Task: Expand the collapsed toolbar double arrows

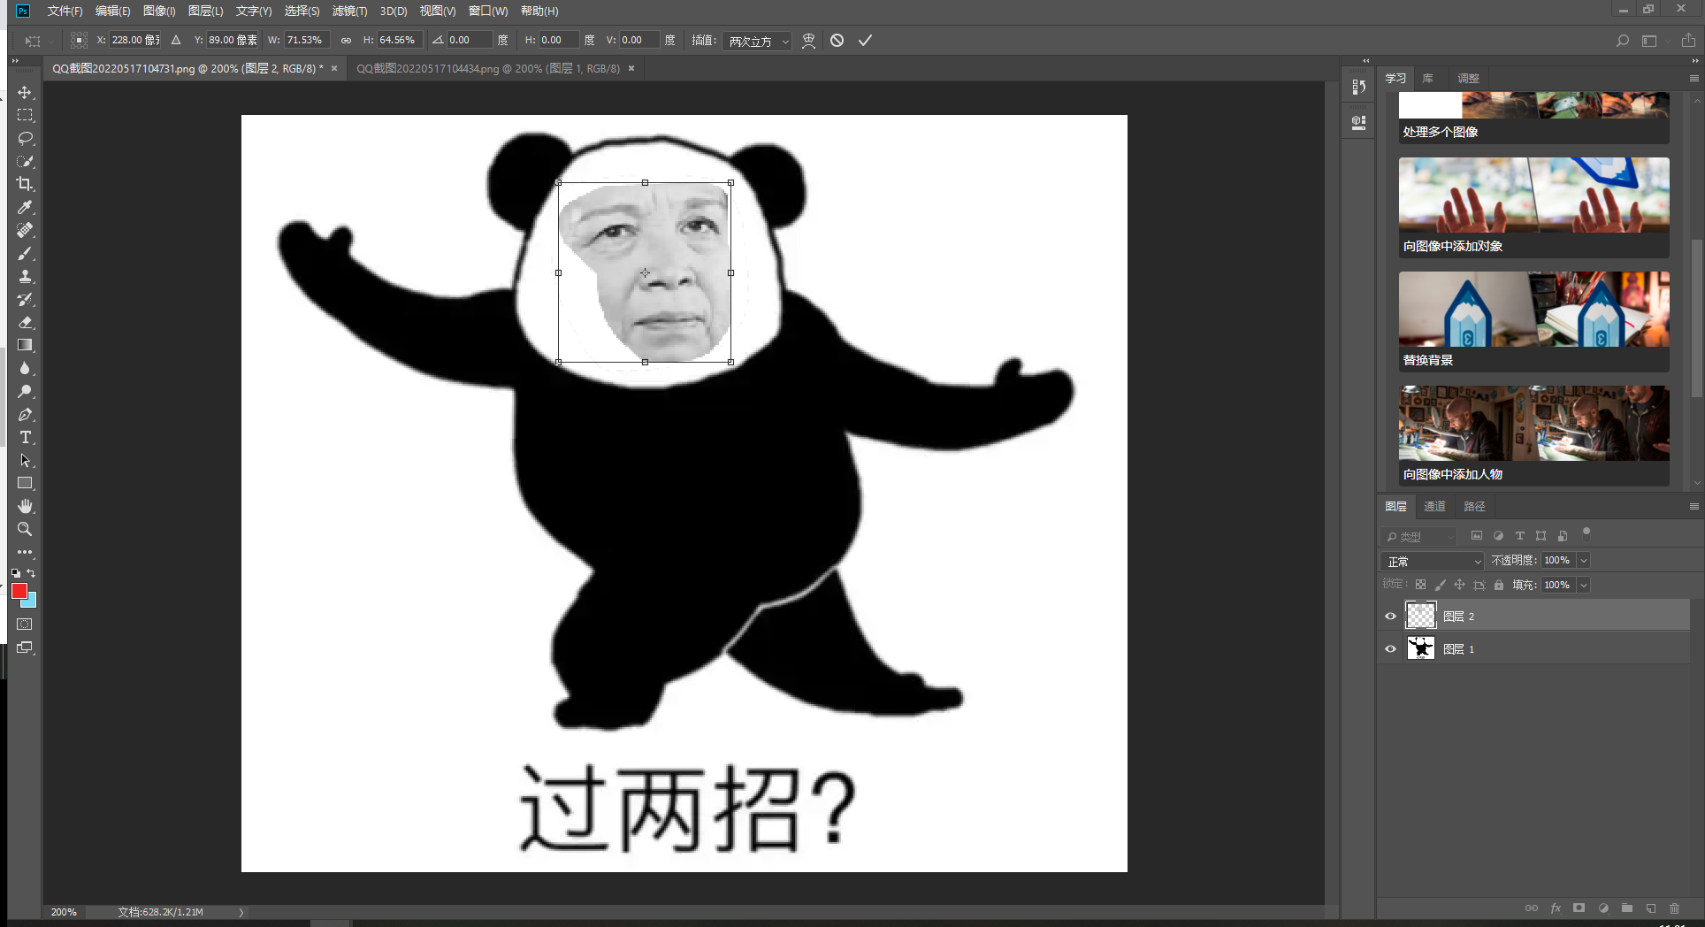Action: [x=15, y=60]
